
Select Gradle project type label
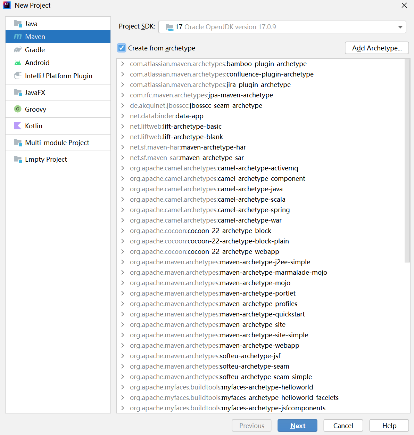pyautogui.click(x=35, y=50)
